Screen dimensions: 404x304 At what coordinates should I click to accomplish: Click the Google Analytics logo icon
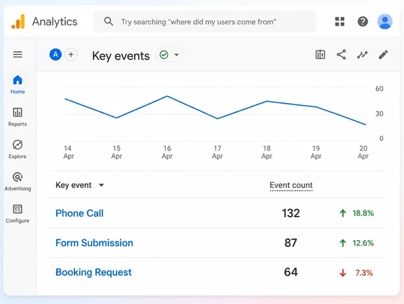coord(18,22)
